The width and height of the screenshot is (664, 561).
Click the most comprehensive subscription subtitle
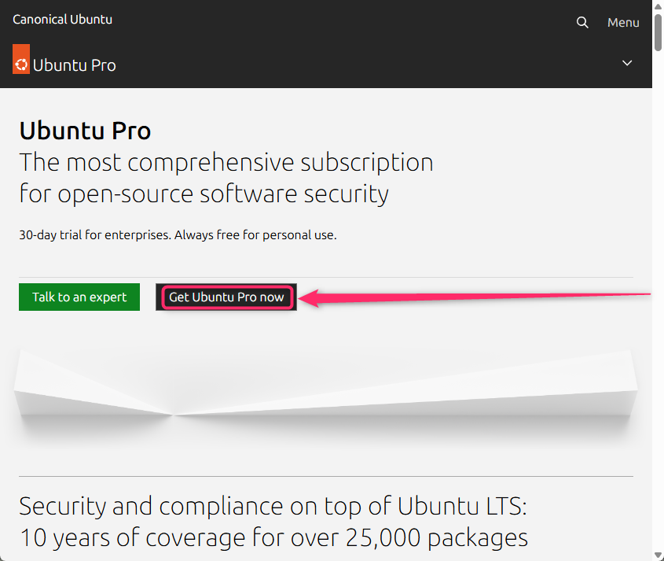[x=226, y=162]
